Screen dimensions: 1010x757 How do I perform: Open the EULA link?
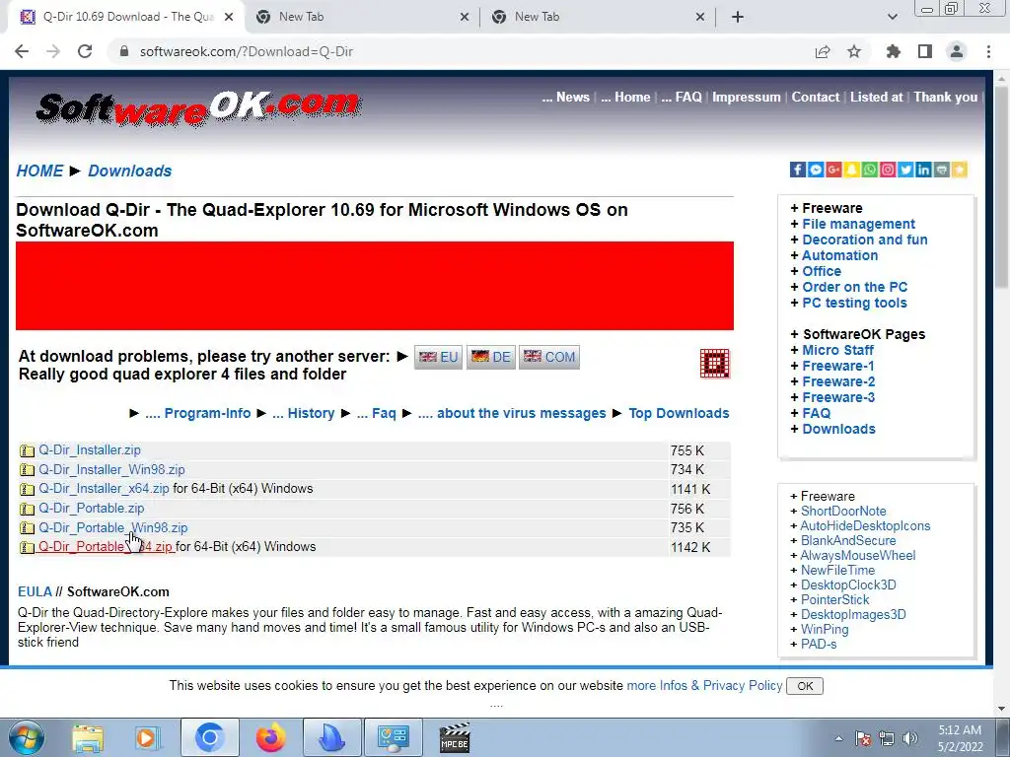click(35, 591)
